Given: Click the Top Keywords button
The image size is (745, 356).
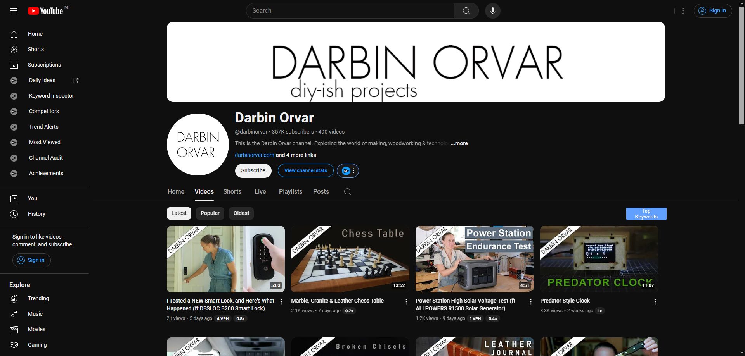Looking at the screenshot, I should (x=646, y=214).
